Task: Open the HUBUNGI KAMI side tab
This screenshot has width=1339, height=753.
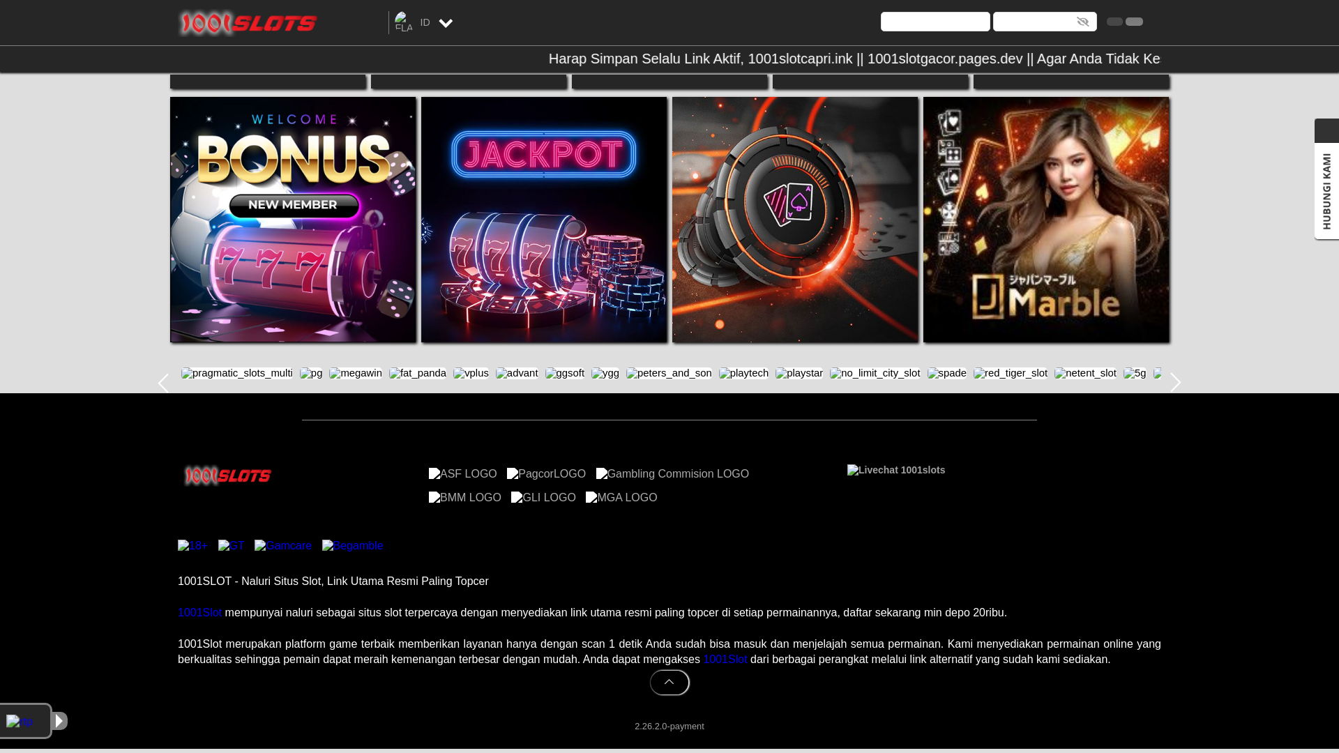Action: (x=1326, y=191)
